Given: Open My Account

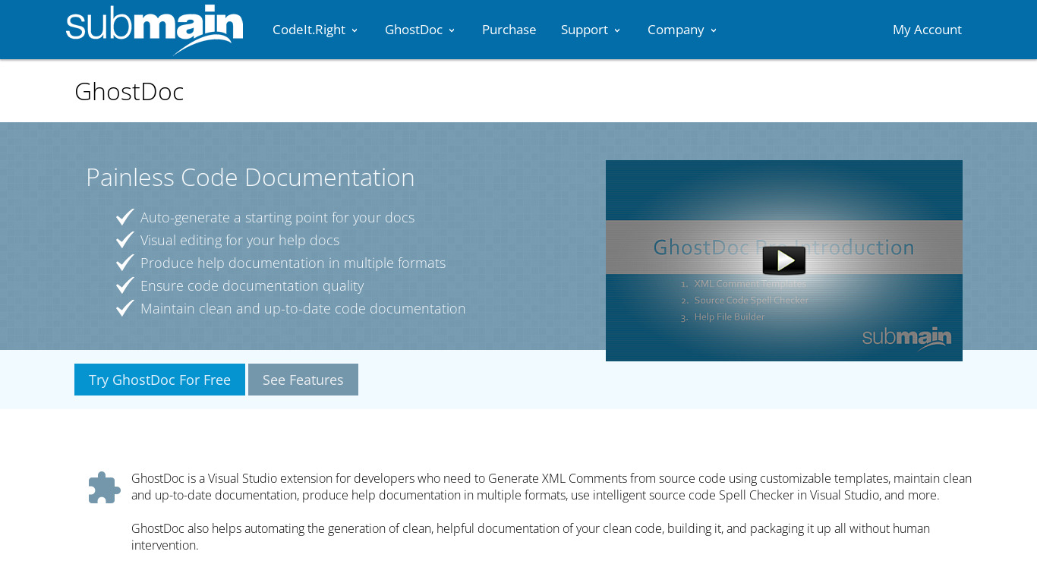Looking at the screenshot, I should tap(927, 30).
